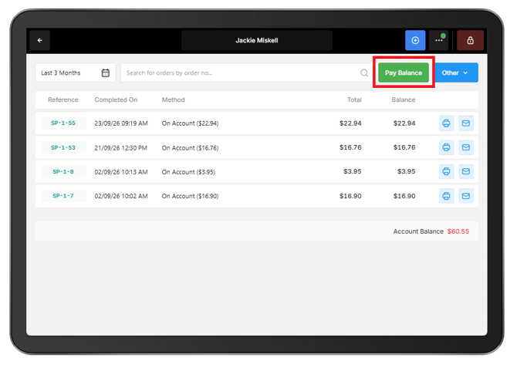Click the Method column header
The width and height of the screenshot is (517, 368).
(173, 100)
